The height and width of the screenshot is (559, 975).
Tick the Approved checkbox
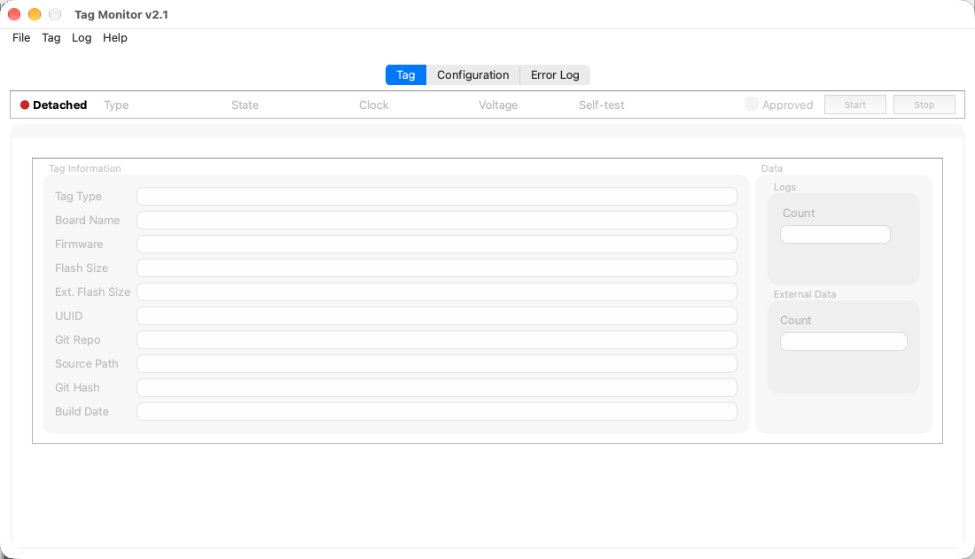(751, 104)
